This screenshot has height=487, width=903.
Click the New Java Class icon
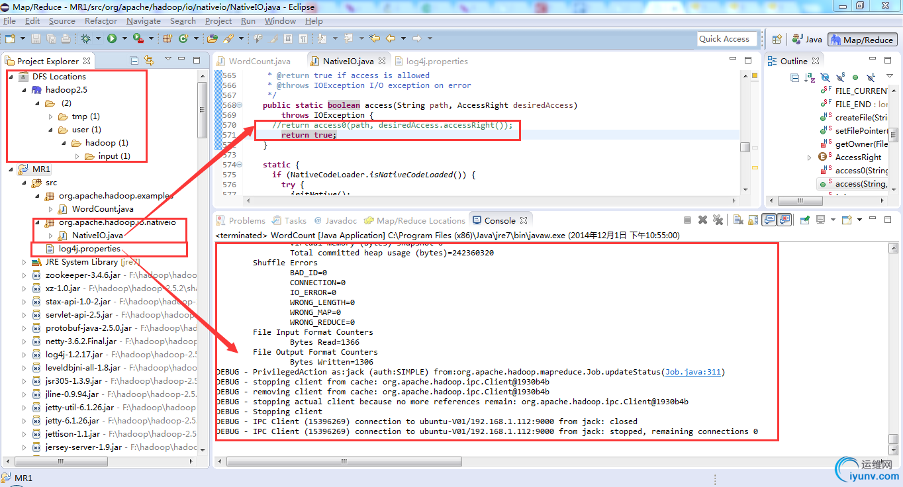click(183, 38)
